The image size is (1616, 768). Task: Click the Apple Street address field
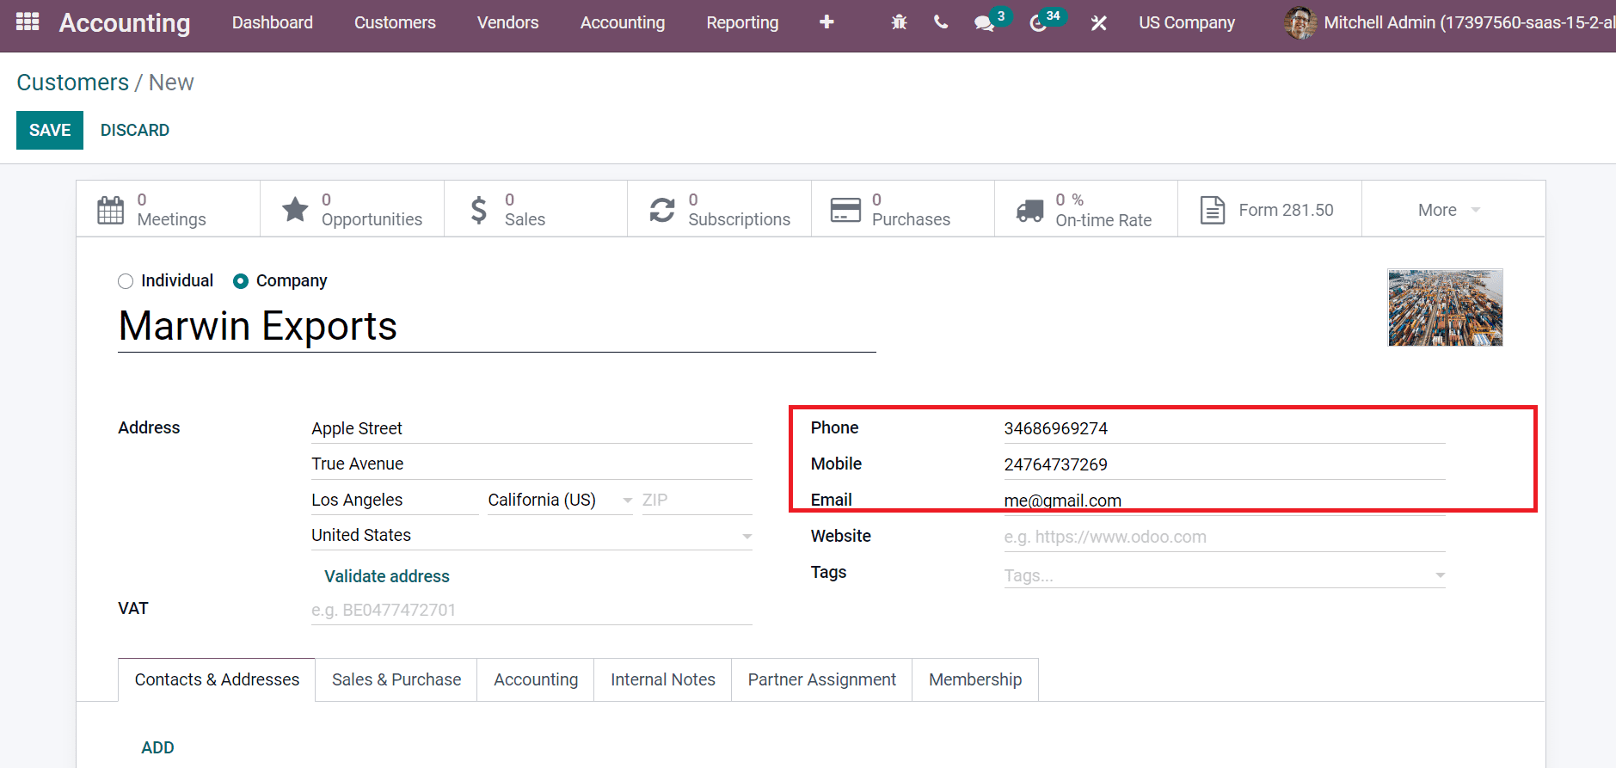(x=531, y=428)
